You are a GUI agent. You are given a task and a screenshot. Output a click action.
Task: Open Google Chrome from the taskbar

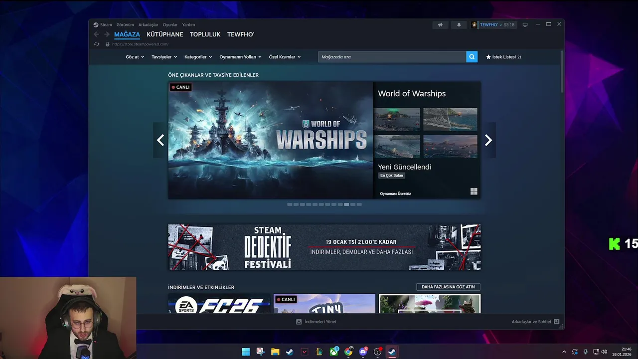coord(348,352)
